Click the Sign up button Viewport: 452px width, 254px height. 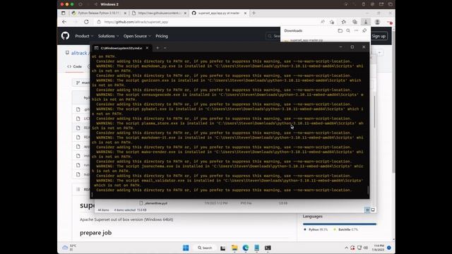pyautogui.click(x=379, y=36)
